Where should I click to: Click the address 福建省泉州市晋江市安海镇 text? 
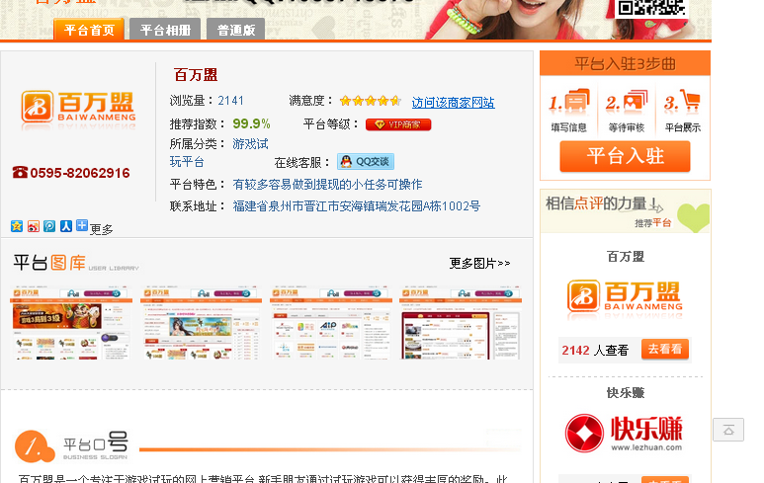point(357,206)
